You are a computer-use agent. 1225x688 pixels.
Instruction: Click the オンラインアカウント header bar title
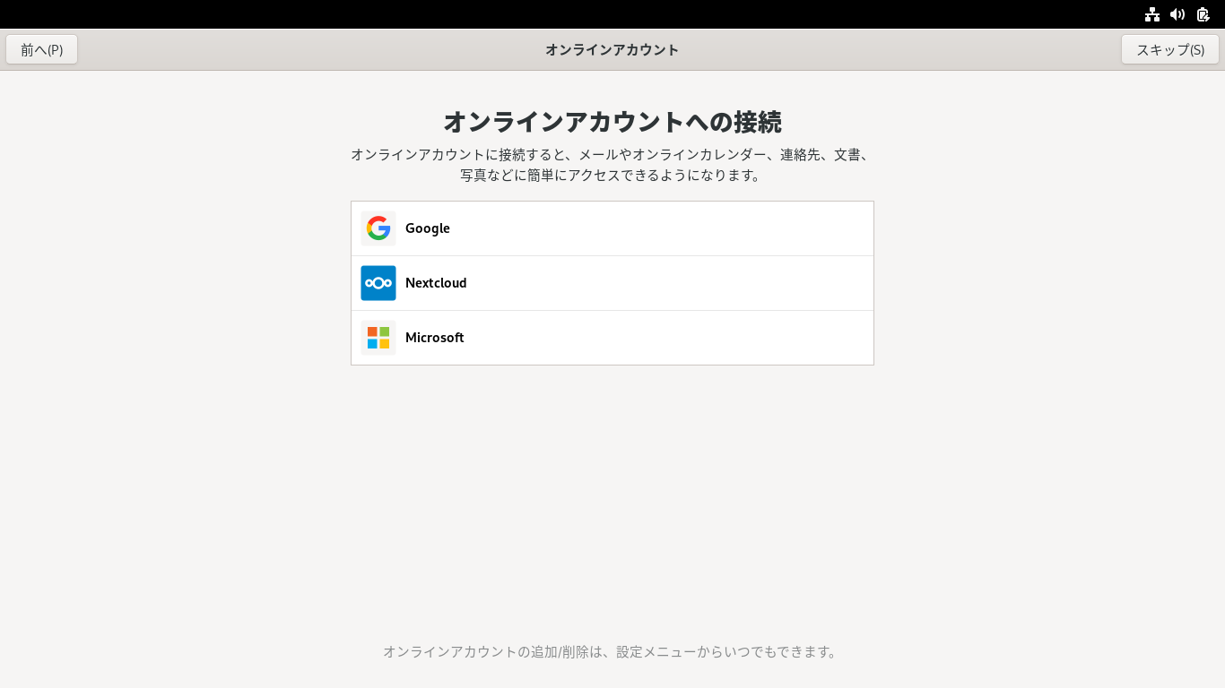click(612, 49)
